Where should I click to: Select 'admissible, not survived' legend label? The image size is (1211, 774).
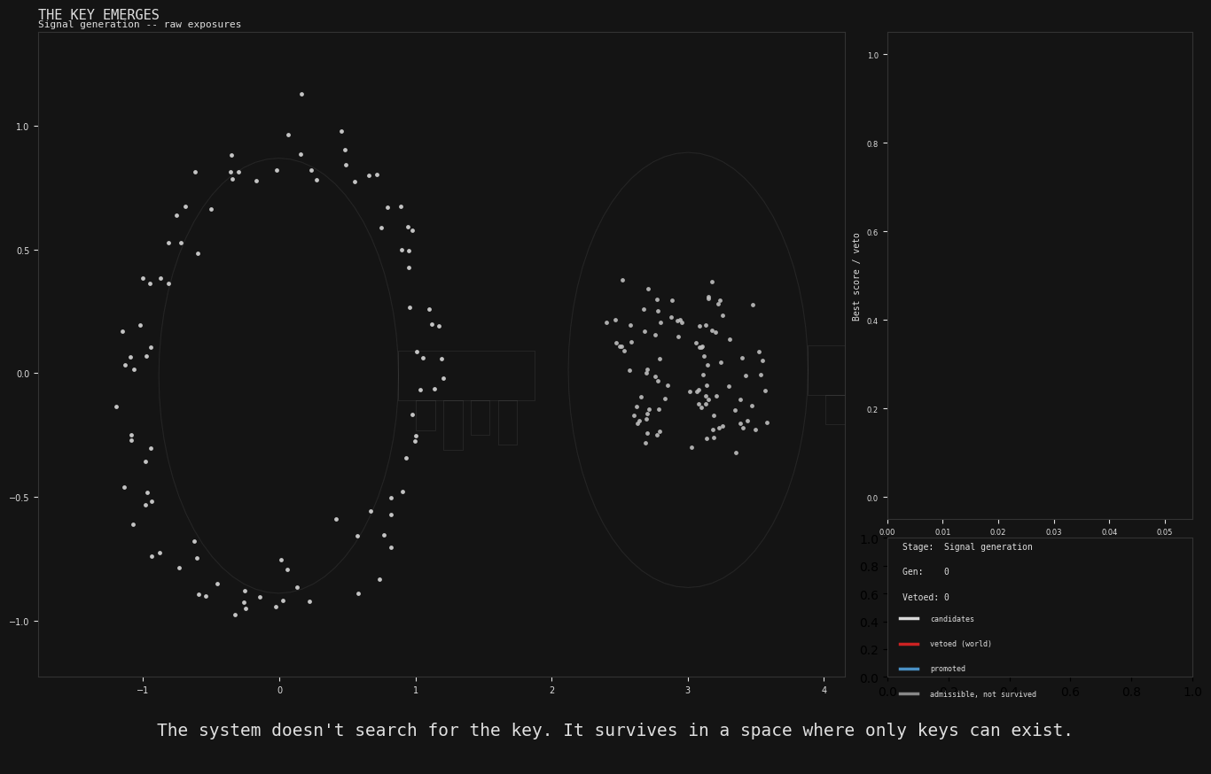tap(982, 694)
